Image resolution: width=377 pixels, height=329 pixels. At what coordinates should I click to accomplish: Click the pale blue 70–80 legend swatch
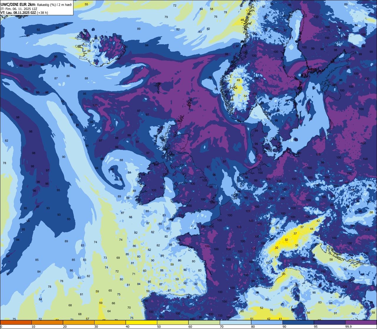[235, 323]
